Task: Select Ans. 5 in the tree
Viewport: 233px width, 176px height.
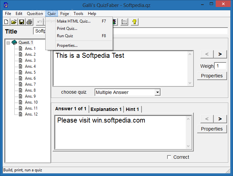Action: [x=30, y=72]
